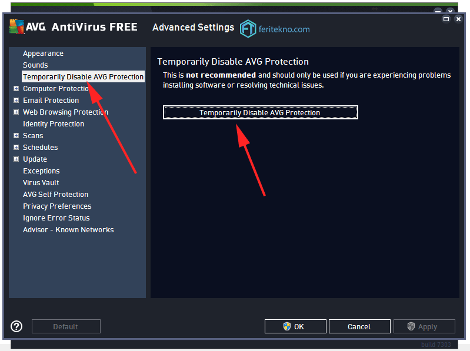This screenshot has height=351, width=470.
Task: Open Advisor - Known Networks settings
Action: point(68,230)
